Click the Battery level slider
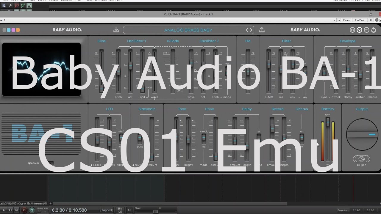The height and width of the screenshot is (214, 381). [328, 139]
